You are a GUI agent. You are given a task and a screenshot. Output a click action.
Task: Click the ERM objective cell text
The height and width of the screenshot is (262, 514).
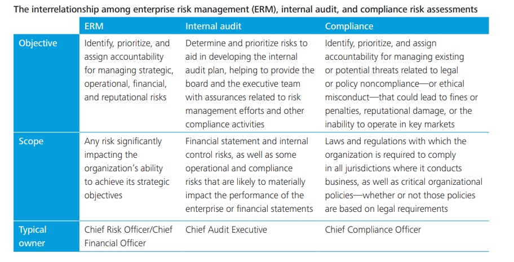(129, 70)
